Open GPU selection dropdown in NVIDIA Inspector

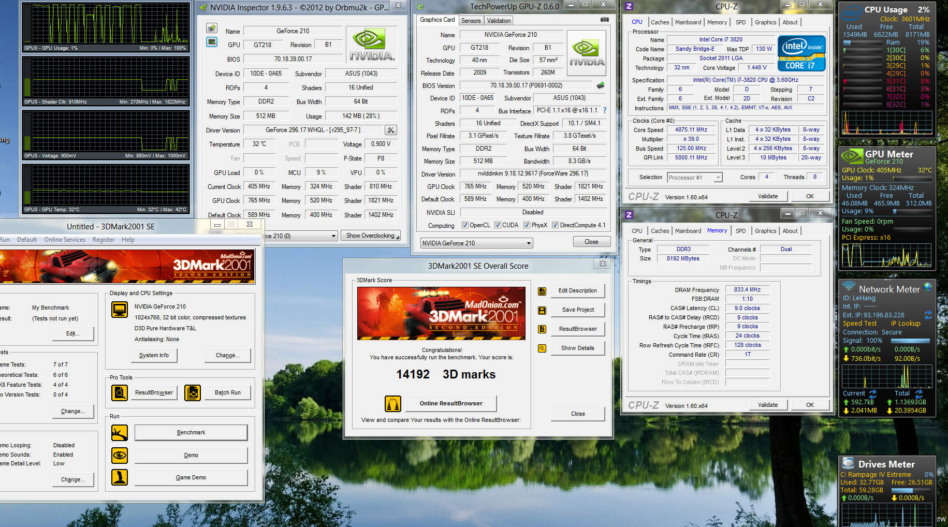click(x=333, y=236)
